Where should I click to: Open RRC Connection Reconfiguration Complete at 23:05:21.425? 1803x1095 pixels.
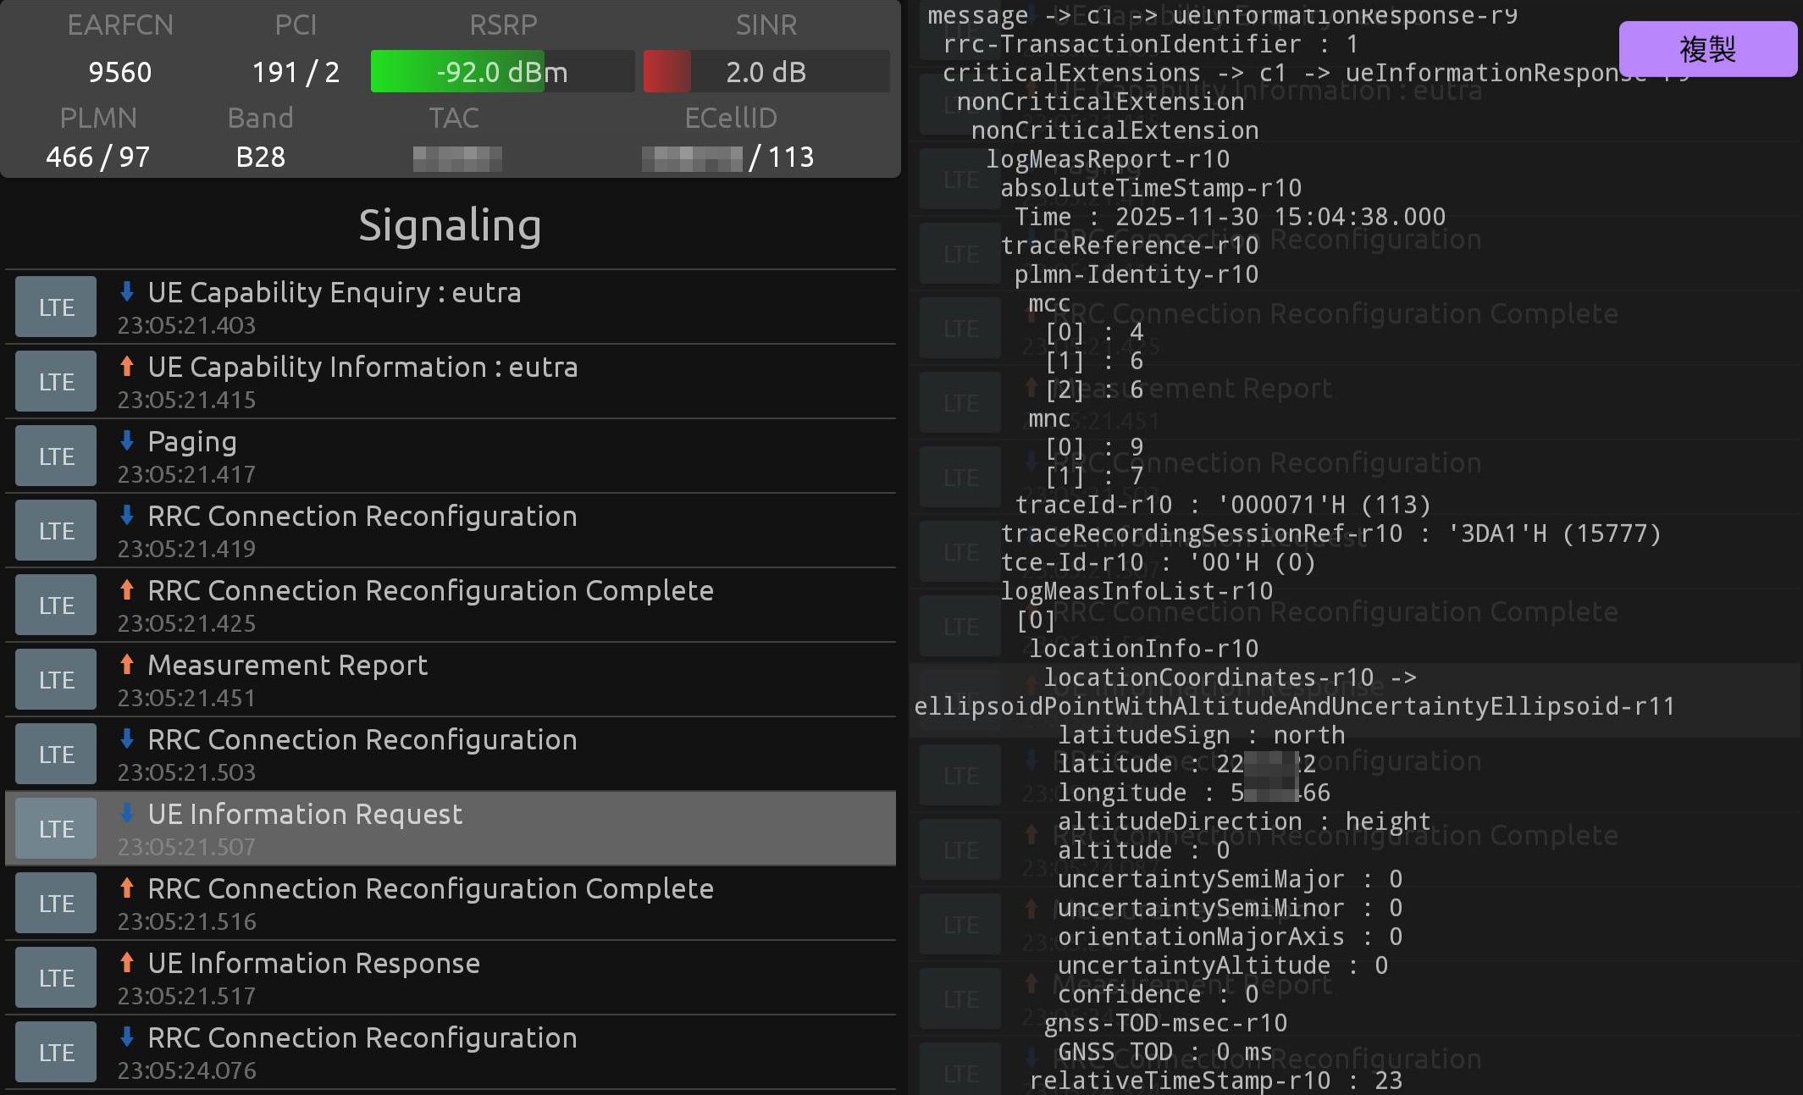[430, 591]
